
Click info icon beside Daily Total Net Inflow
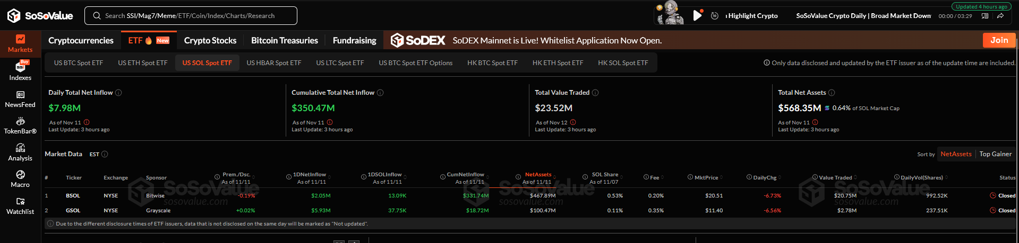pyautogui.click(x=118, y=93)
